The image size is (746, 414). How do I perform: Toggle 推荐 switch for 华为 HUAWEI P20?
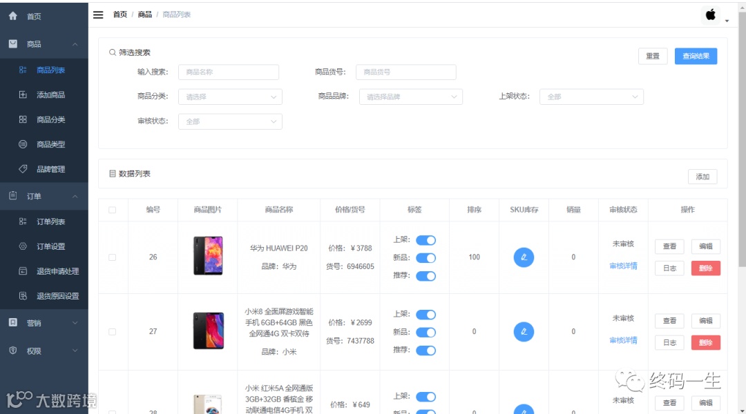425,276
